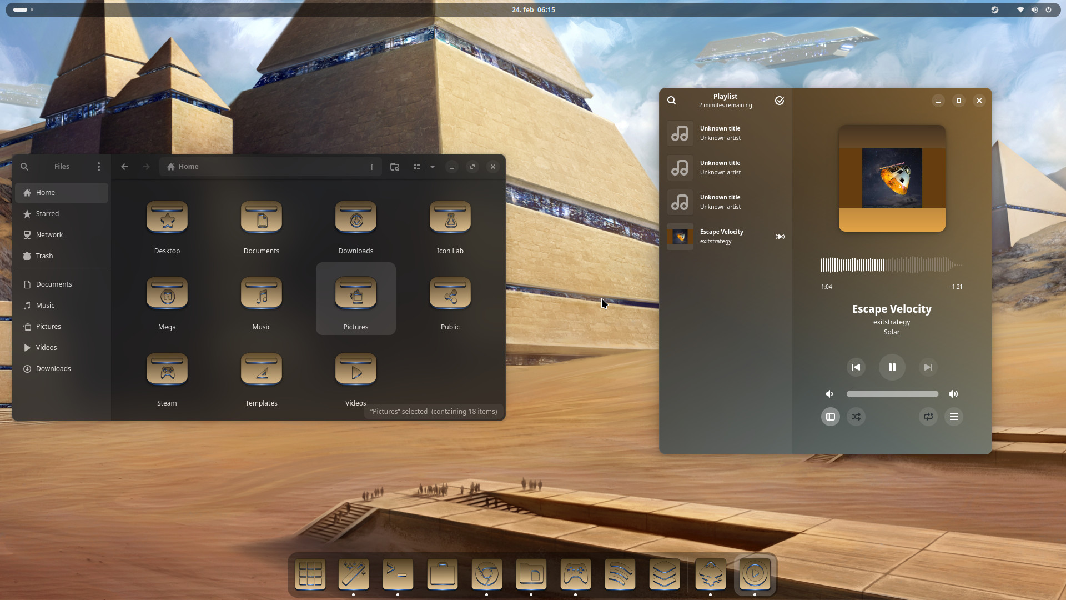Image resolution: width=1066 pixels, height=600 pixels.
Task: Skip to previous track in player
Action: pos(856,367)
